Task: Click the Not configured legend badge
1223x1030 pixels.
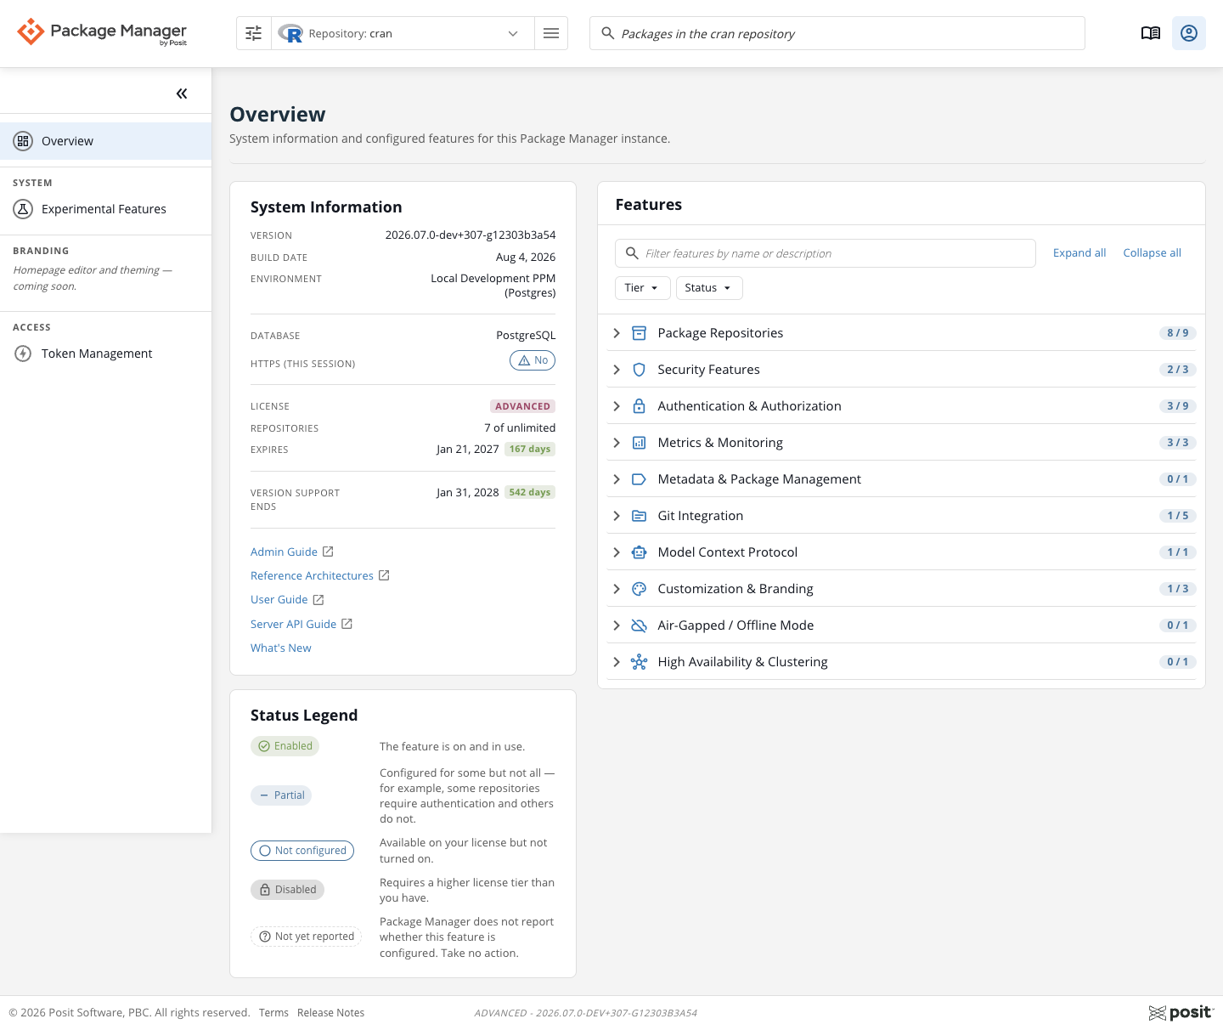Action: pyautogui.click(x=302, y=851)
